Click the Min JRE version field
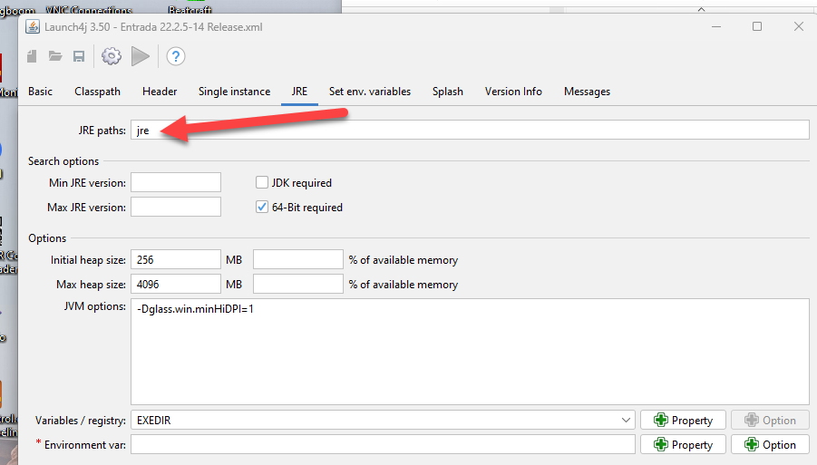Viewport: 817px width, 465px height. 176,183
